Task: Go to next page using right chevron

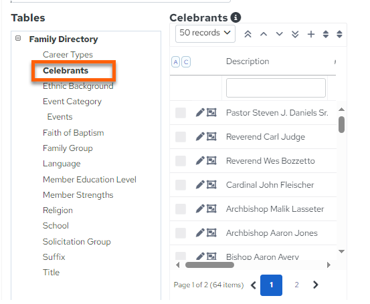Action: [316, 285]
